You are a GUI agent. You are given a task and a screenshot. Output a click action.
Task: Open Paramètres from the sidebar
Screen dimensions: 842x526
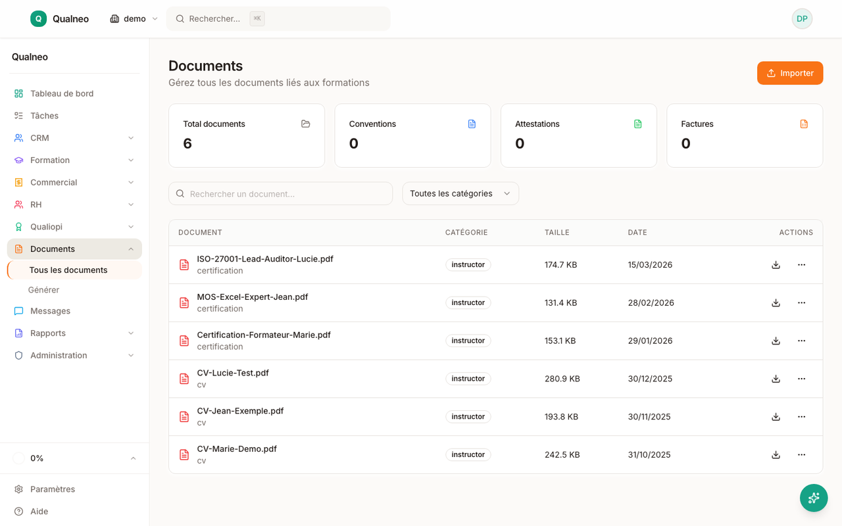pos(74,489)
